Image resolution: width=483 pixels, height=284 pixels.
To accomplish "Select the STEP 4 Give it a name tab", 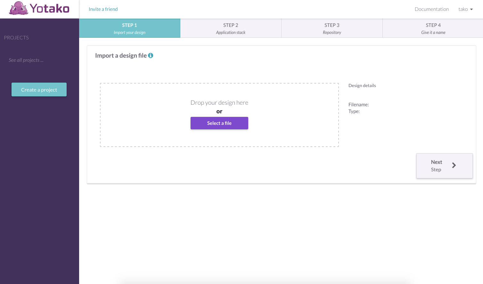I will pos(433,28).
